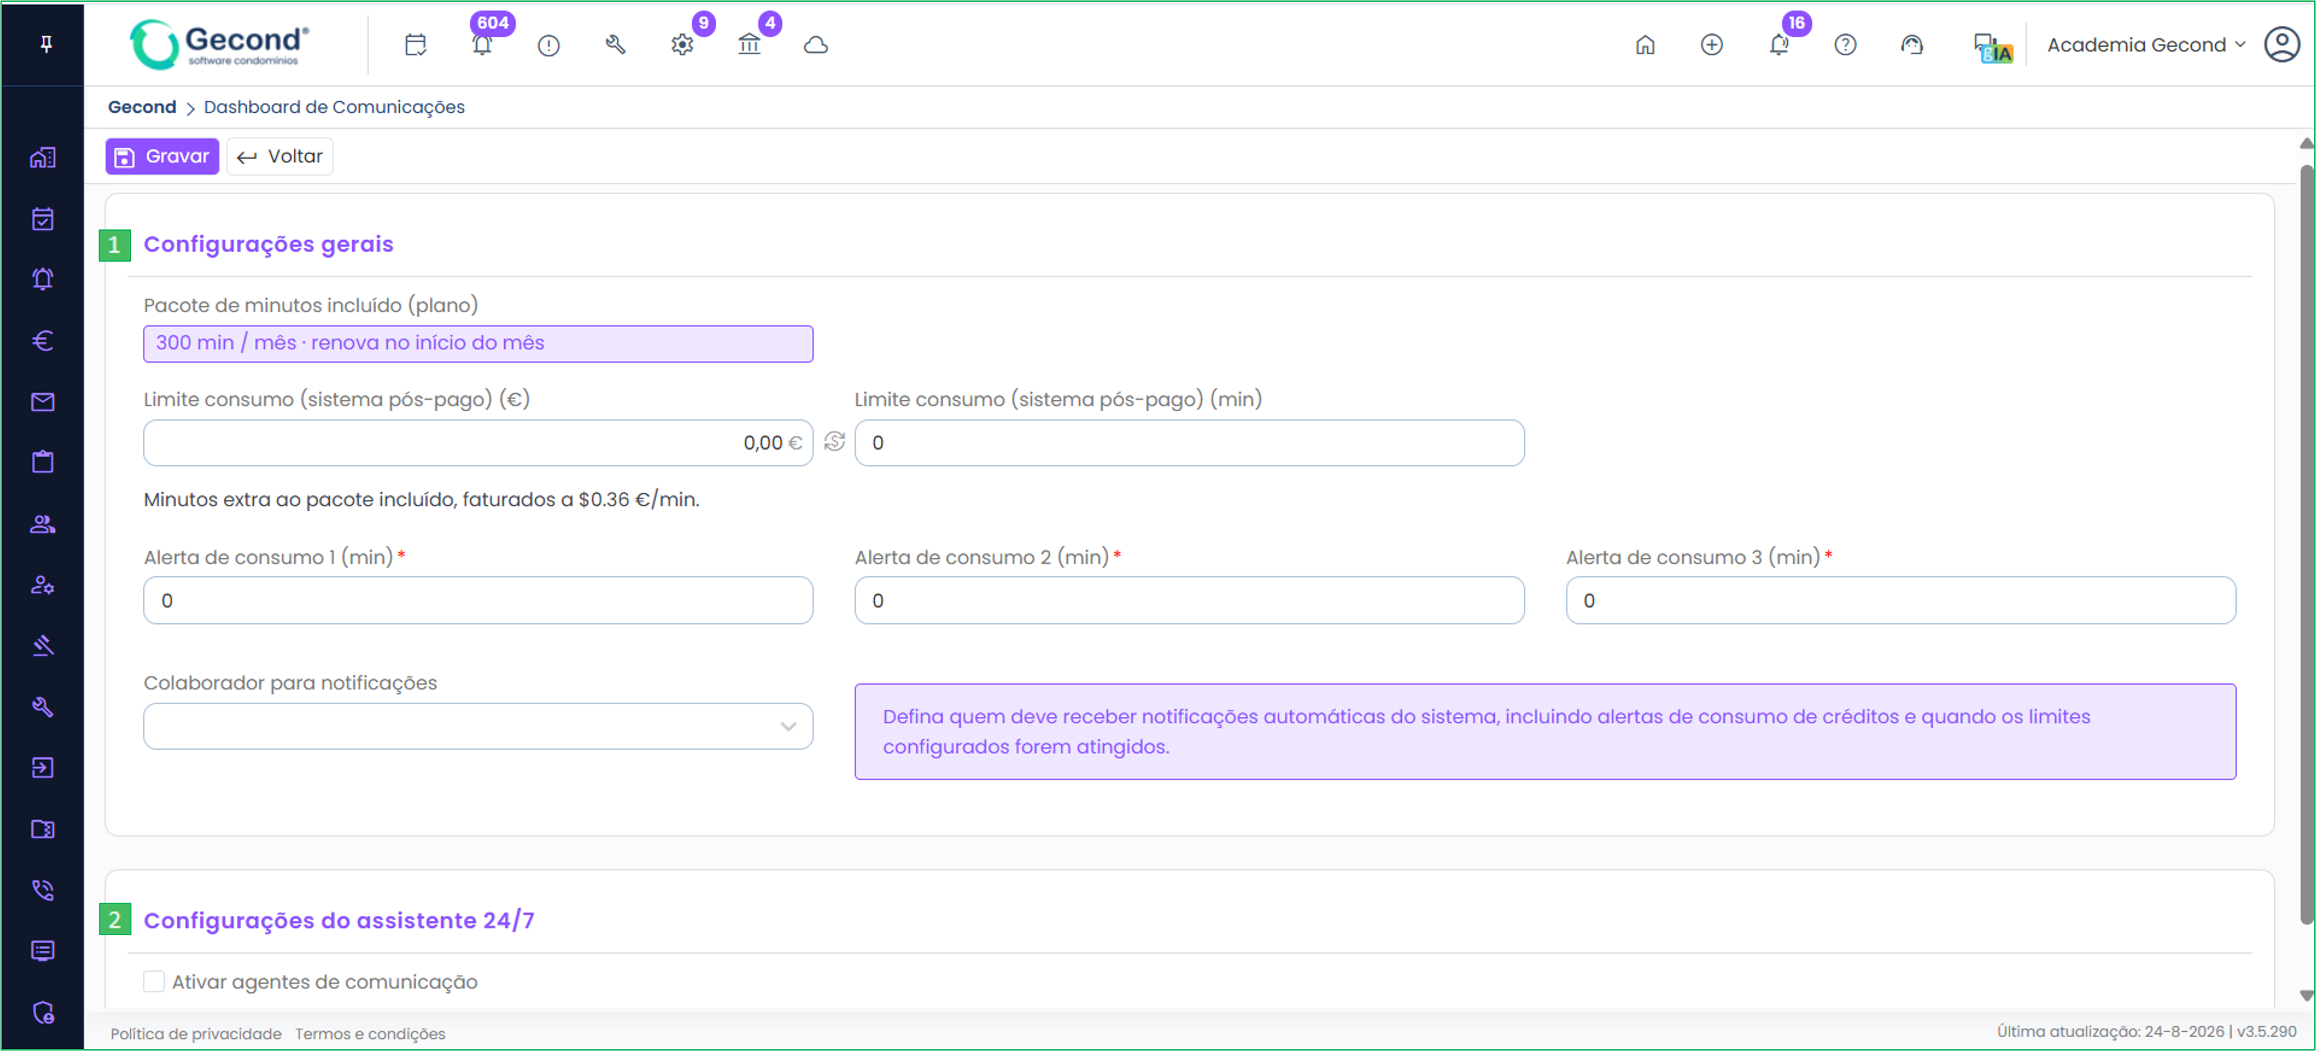Screen dimensions: 2316x1051
Task: Enable Ativar agentes de comunicação checkbox
Action: (154, 981)
